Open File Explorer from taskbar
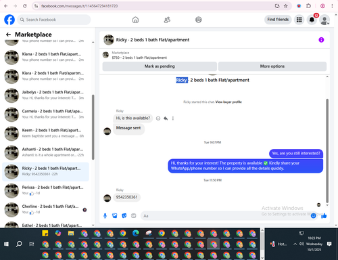This screenshot has height=260, width=338. pyautogui.click(x=71, y=234)
